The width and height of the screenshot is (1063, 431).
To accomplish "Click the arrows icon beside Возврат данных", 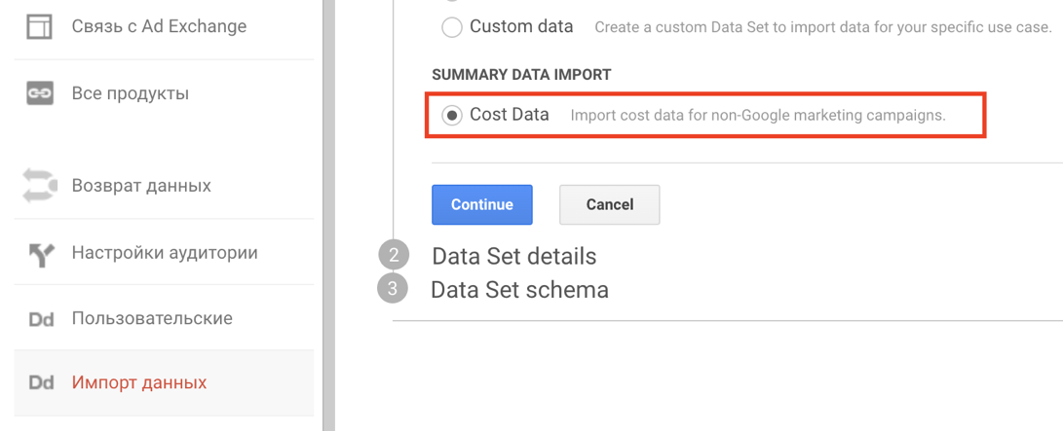I will coord(39,186).
